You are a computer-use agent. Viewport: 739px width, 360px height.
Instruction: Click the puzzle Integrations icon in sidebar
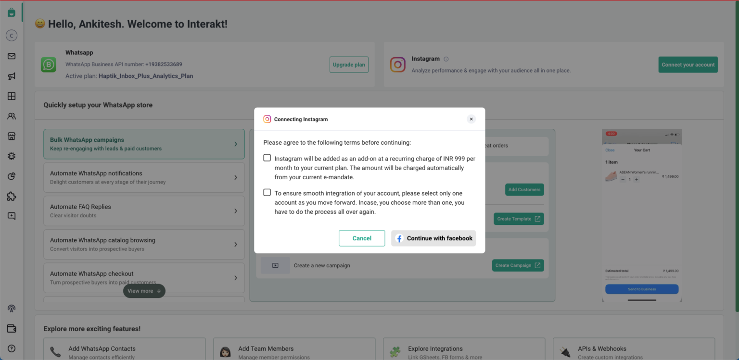11,196
